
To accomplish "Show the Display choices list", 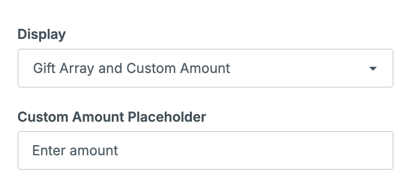I will tap(206, 68).
